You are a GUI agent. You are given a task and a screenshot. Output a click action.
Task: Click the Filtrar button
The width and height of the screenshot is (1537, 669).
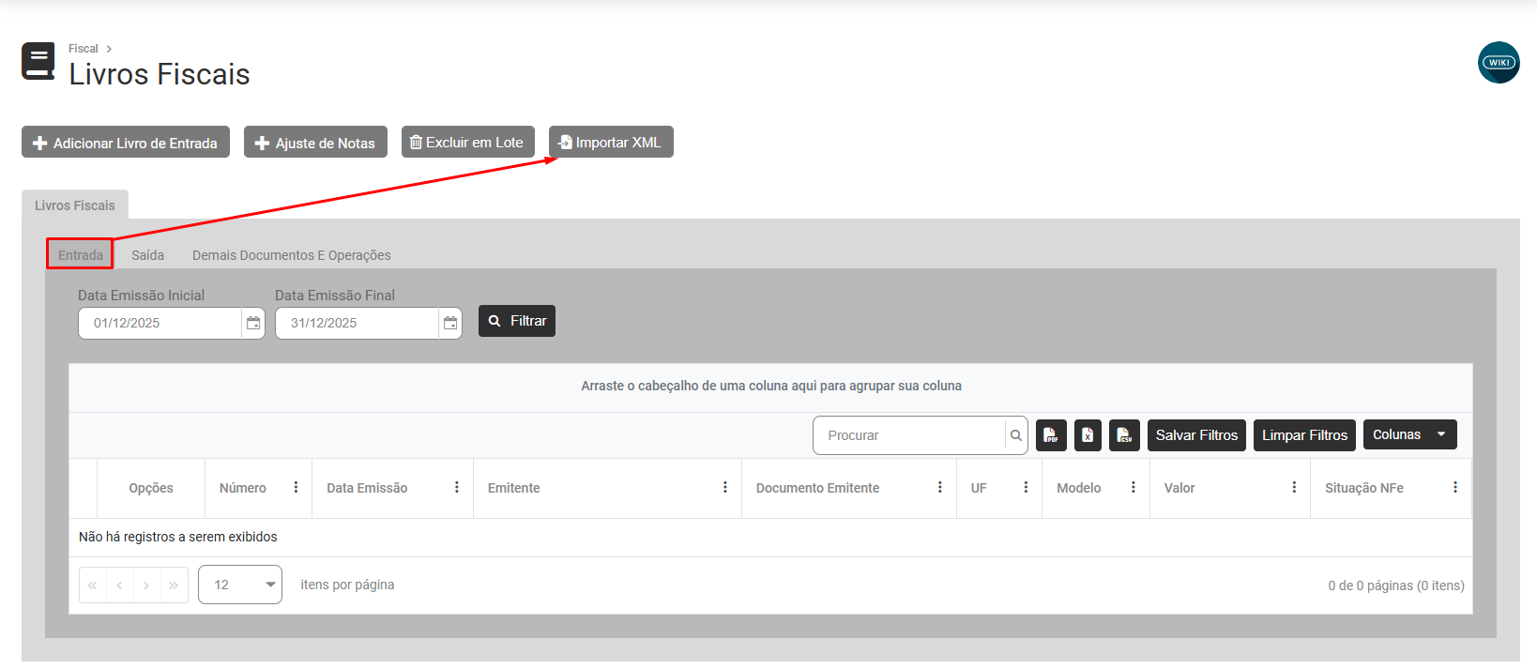click(517, 321)
